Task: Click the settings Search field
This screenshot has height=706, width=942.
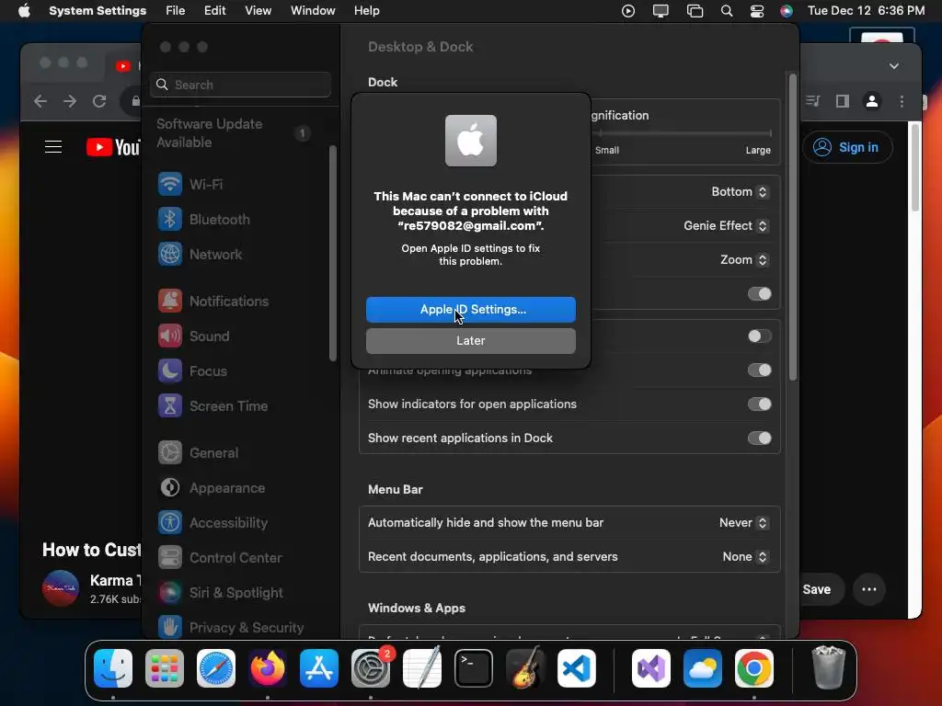Action: [240, 85]
